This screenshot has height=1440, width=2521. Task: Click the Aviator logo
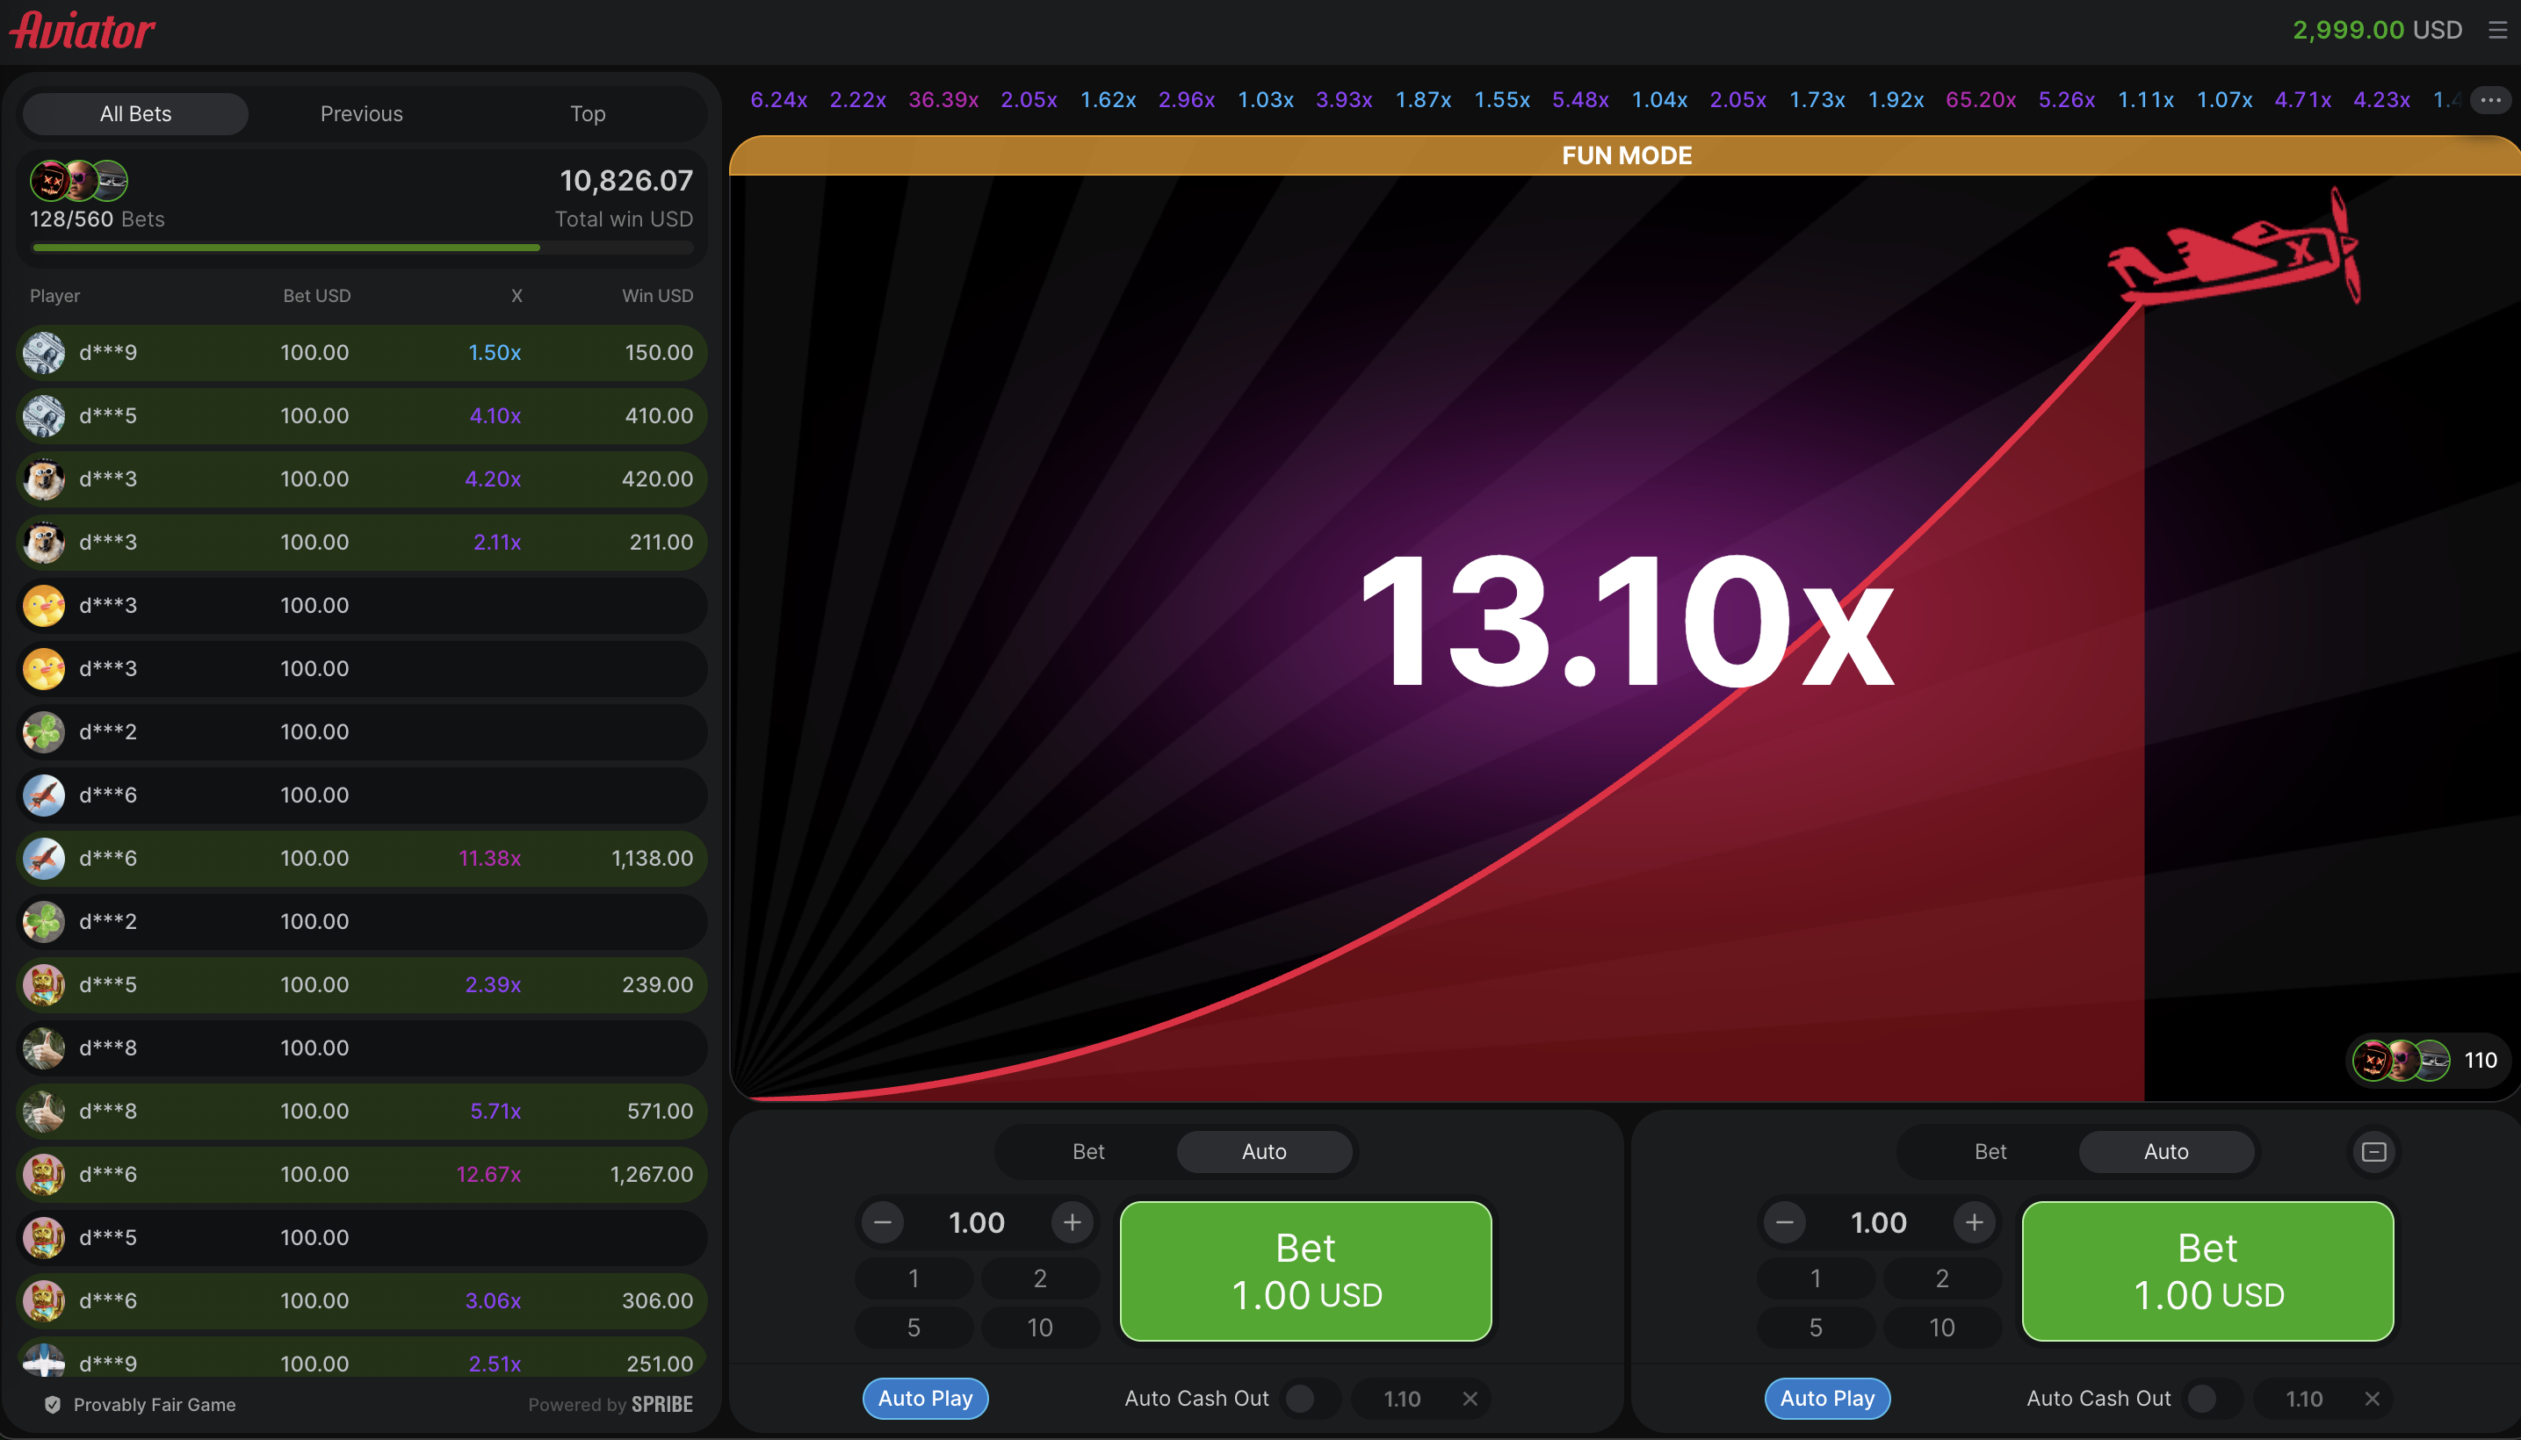(x=82, y=31)
